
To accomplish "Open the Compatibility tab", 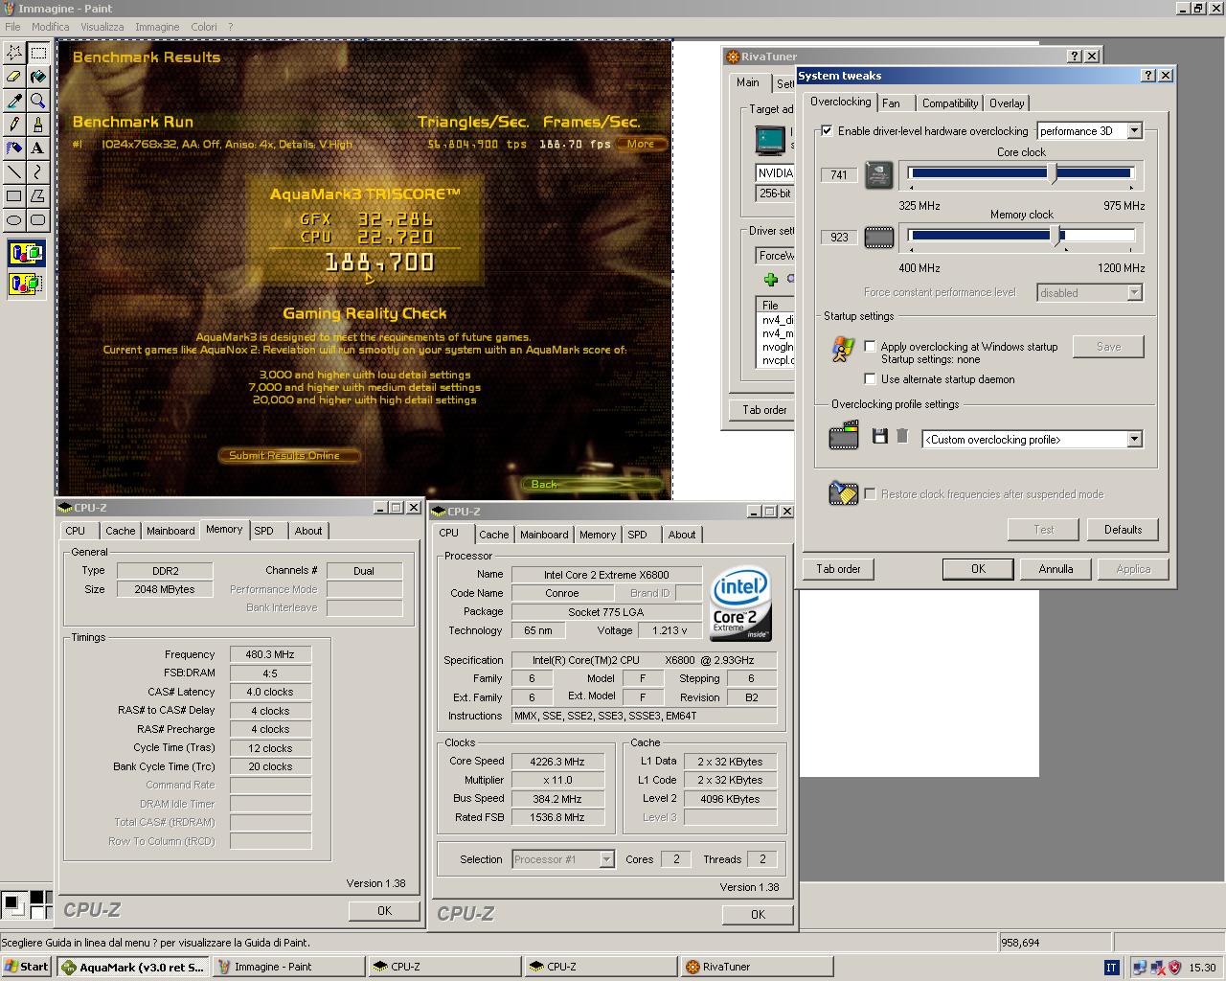I will click(x=950, y=103).
